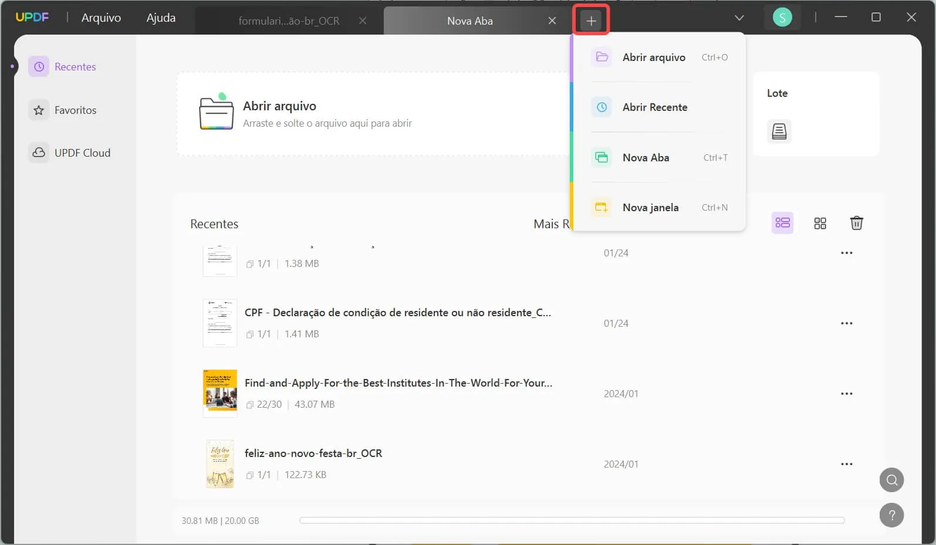Click the Recentes section heading
The image size is (936, 545).
click(x=214, y=224)
